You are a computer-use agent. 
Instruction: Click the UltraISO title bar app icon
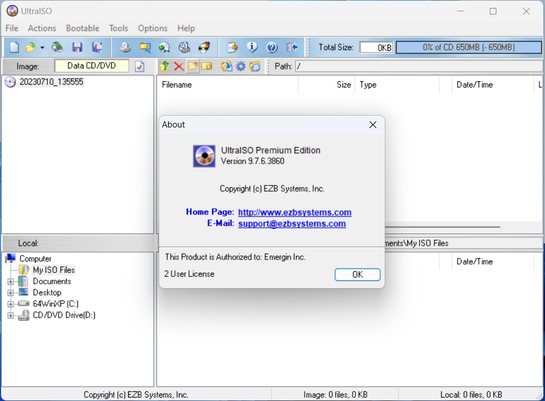pyautogui.click(x=12, y=11)
